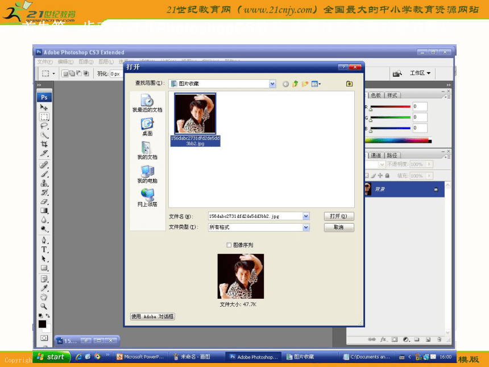Click the 使用 Adobe 对话框 button
Screen dimensions: 489x367
point(152,316)
